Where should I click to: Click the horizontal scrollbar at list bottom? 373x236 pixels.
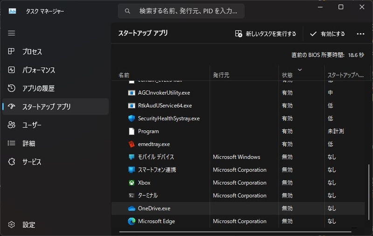[235, 231]
